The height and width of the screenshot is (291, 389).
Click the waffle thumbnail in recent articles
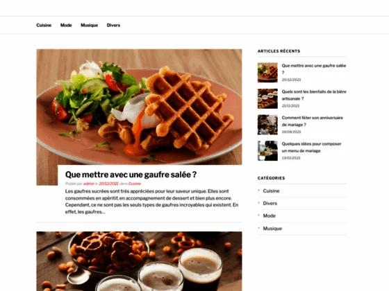coord(267,73)
